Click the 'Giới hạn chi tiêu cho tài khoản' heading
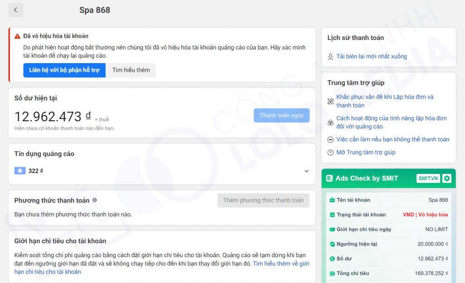The width and height of the screenshot is (465, 283). (x=60, y=241)
